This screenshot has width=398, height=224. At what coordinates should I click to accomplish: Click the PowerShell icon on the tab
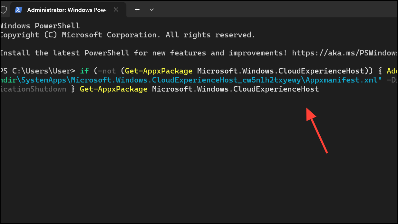click(x=18, y=10)
